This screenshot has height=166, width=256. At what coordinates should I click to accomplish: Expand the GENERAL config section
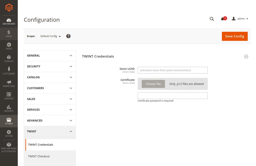click(x=50, y=56)
